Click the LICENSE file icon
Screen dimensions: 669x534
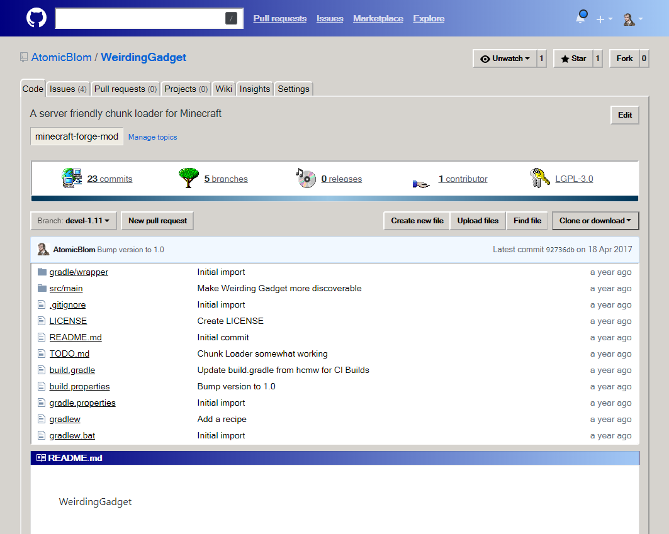[x=42, y=321]
